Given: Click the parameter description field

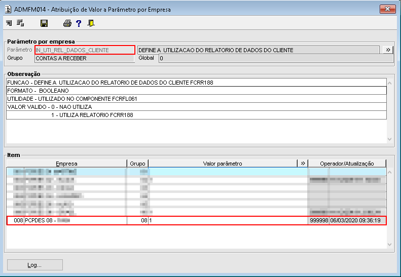Looking at the screenshot, I should pyautogui.click(x=259, y=50).
